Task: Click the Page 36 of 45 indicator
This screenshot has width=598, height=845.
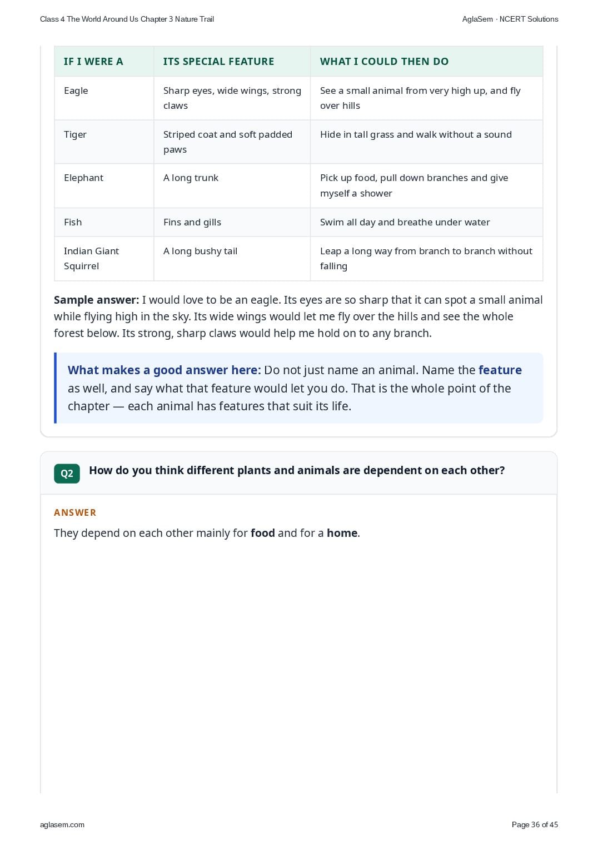Action: tap(535, 824)
